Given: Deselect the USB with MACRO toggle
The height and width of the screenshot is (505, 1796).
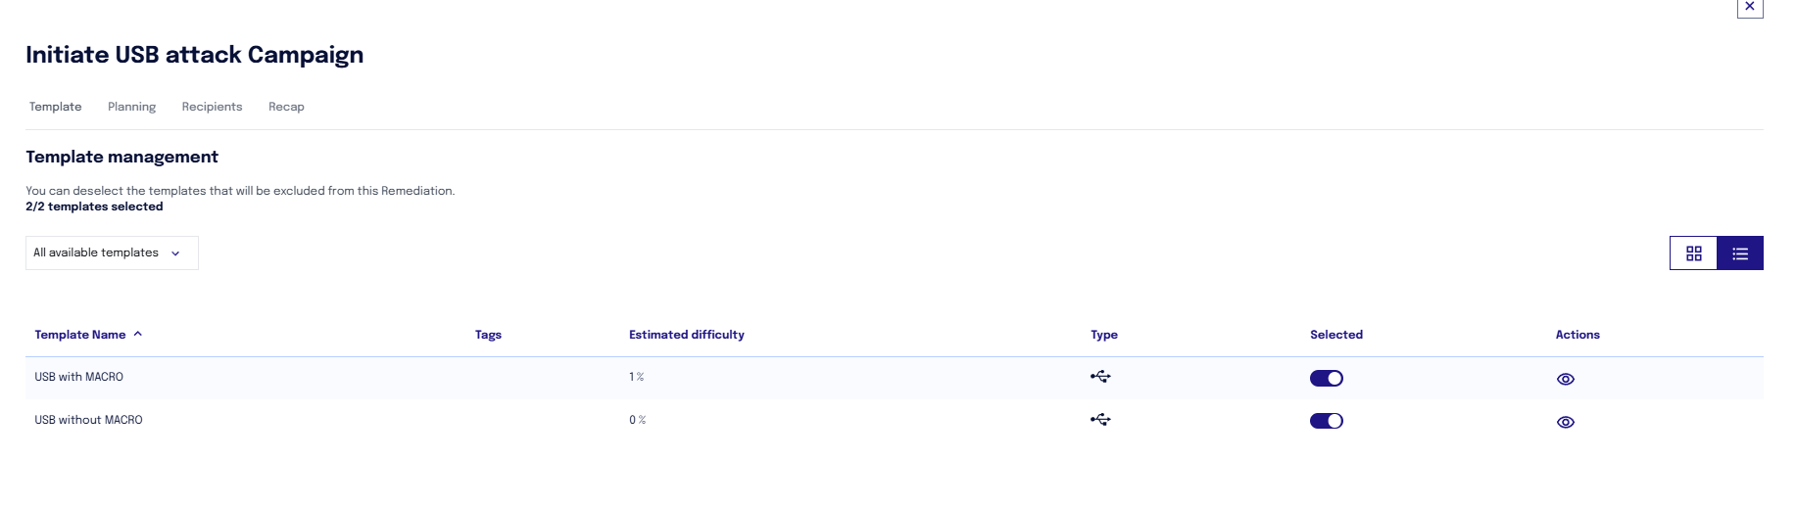Looking at the screenshot, I should (x=1327, y=378).
